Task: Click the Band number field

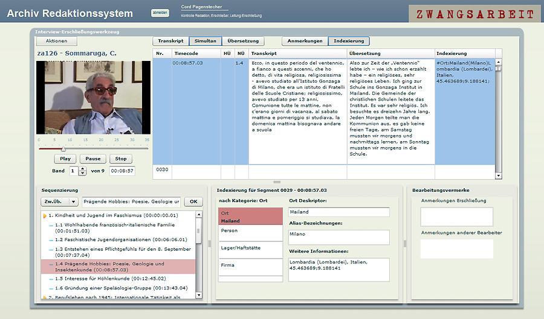Action: (74, 171)
